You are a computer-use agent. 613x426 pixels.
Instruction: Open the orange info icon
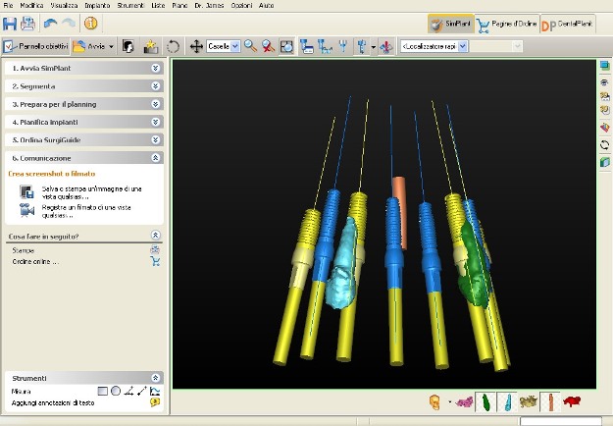(90, 24)
